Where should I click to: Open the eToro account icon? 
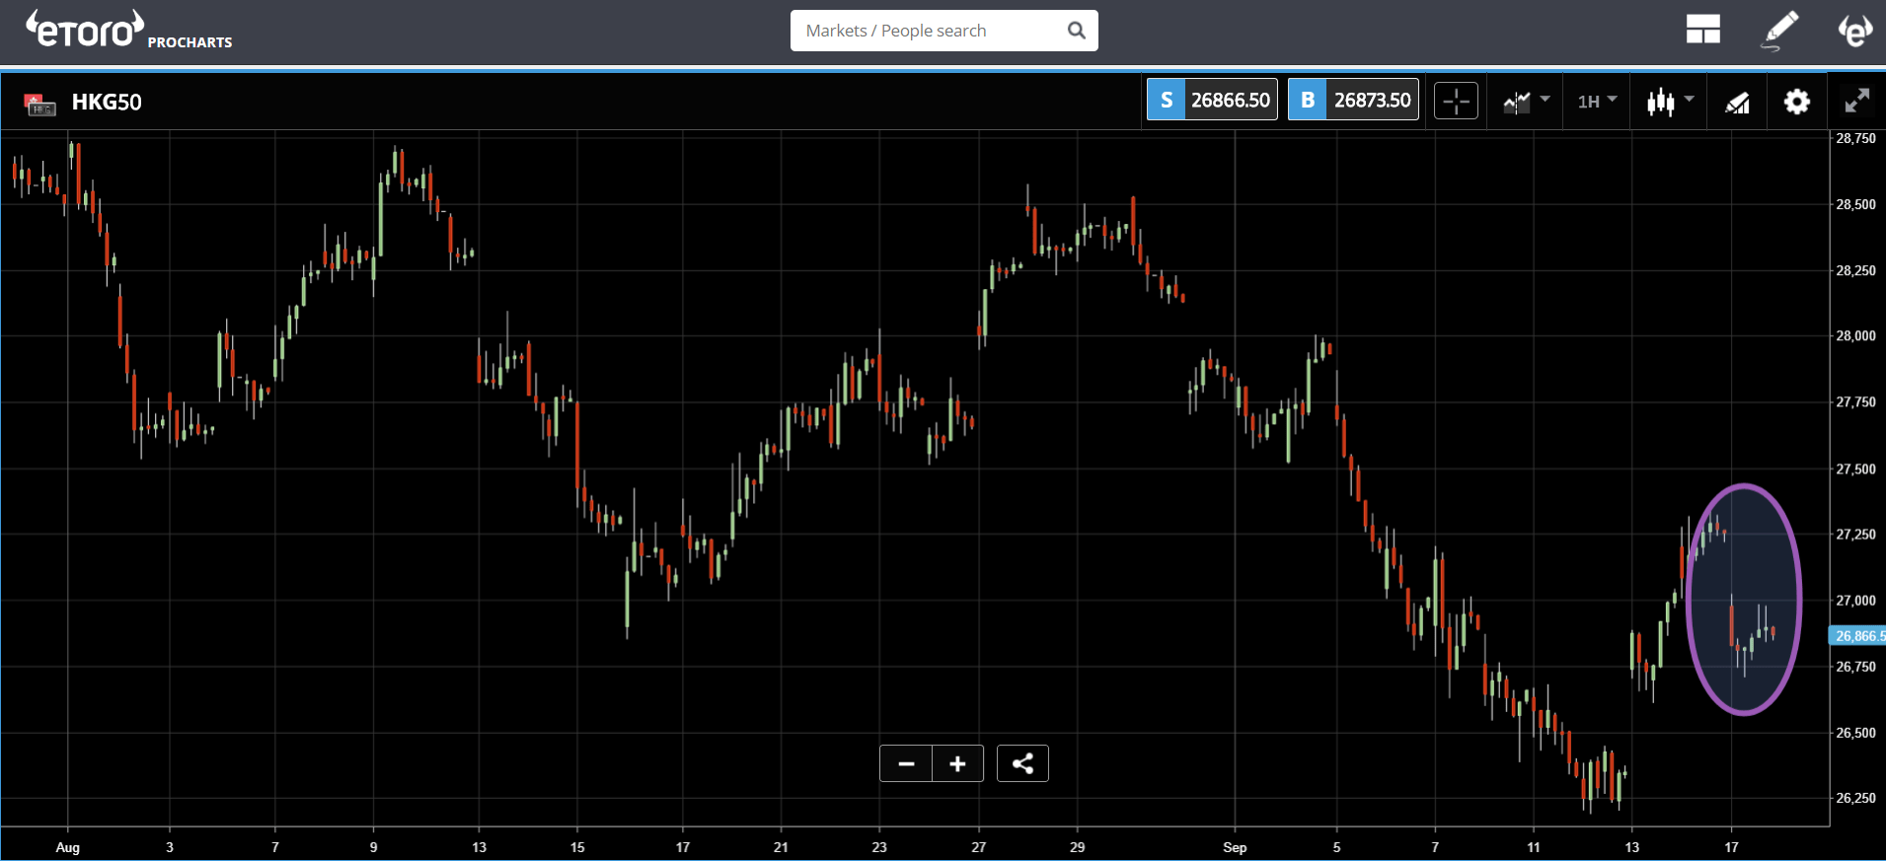click(x=1854, y=30)
